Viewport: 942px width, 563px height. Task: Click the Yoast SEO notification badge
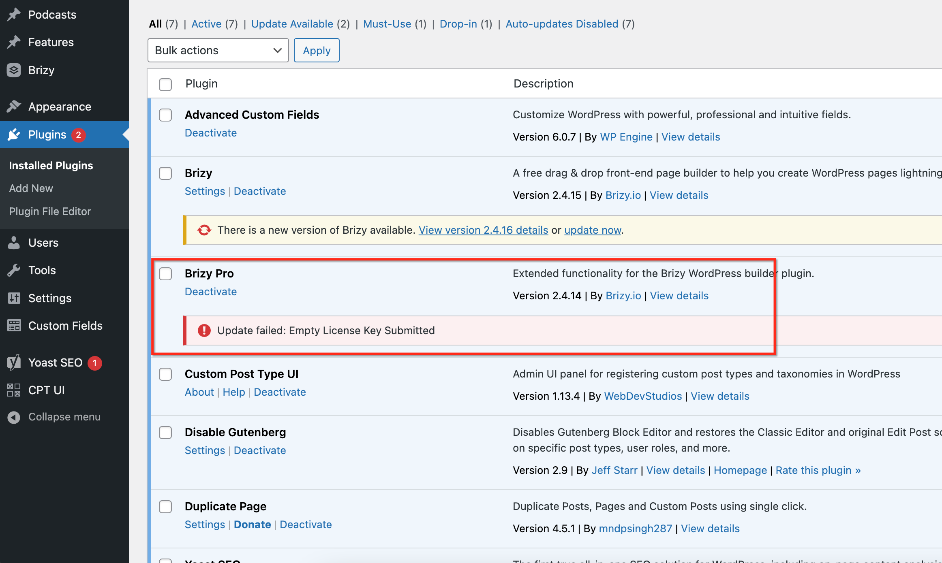click(x=95, y=363)
